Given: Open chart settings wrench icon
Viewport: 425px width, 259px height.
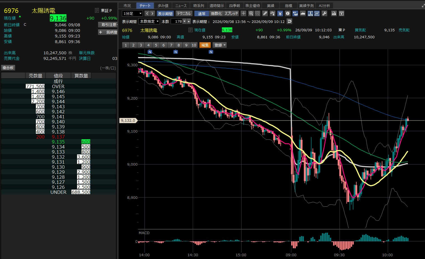Looking at the screenshot, I should 324,13.
